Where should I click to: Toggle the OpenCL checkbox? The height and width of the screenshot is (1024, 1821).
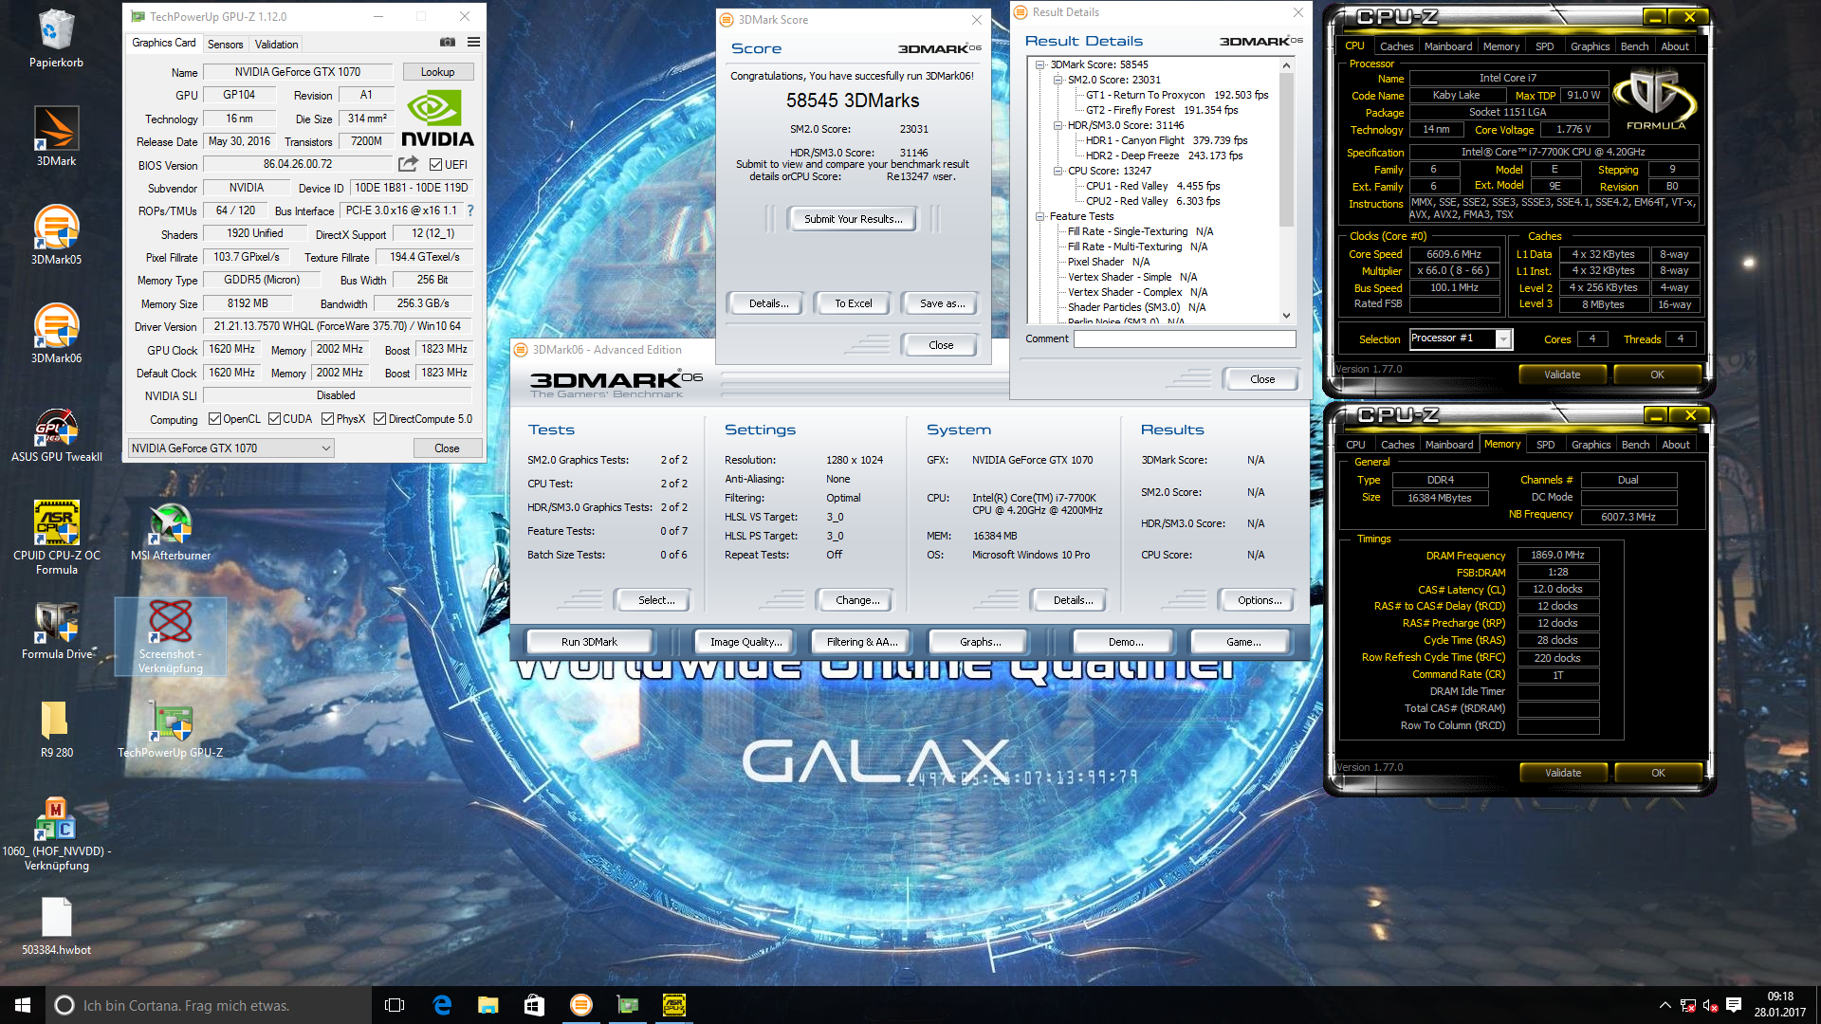coord(214,419)
